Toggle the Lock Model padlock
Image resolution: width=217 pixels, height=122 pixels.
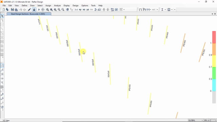click(34, 9)
